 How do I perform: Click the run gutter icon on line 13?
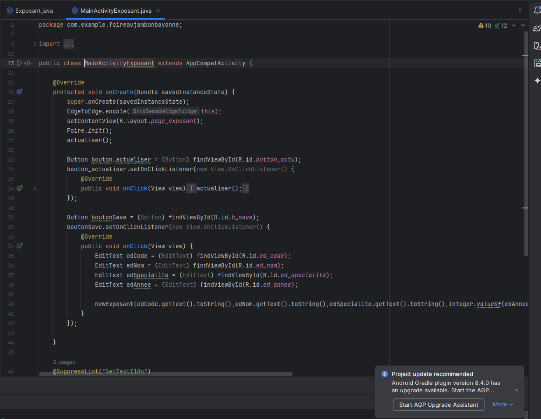click(x=19, y=63)
